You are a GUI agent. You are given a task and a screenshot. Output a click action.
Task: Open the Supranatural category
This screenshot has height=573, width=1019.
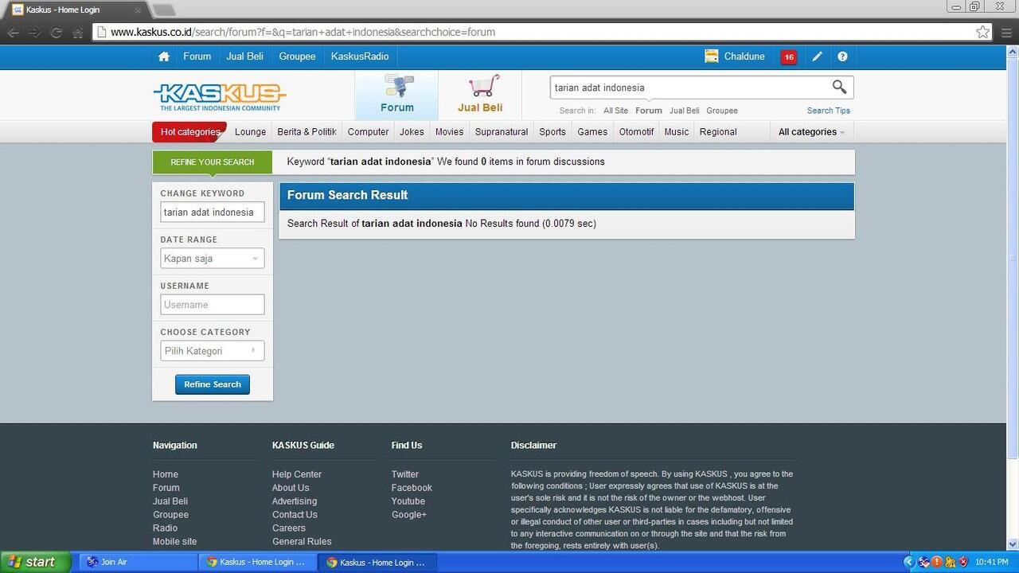click(x=502, y=132)
